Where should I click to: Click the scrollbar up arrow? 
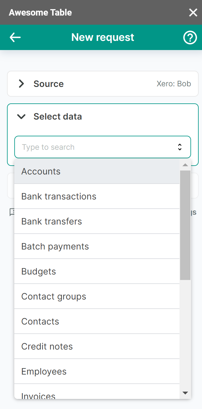[185, 165]
